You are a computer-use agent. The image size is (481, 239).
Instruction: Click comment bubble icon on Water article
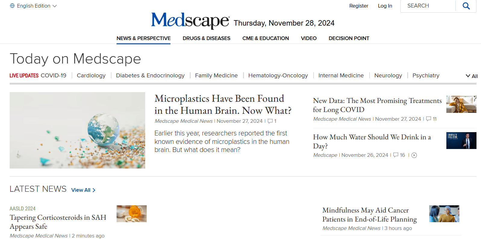tap(396, 155)
